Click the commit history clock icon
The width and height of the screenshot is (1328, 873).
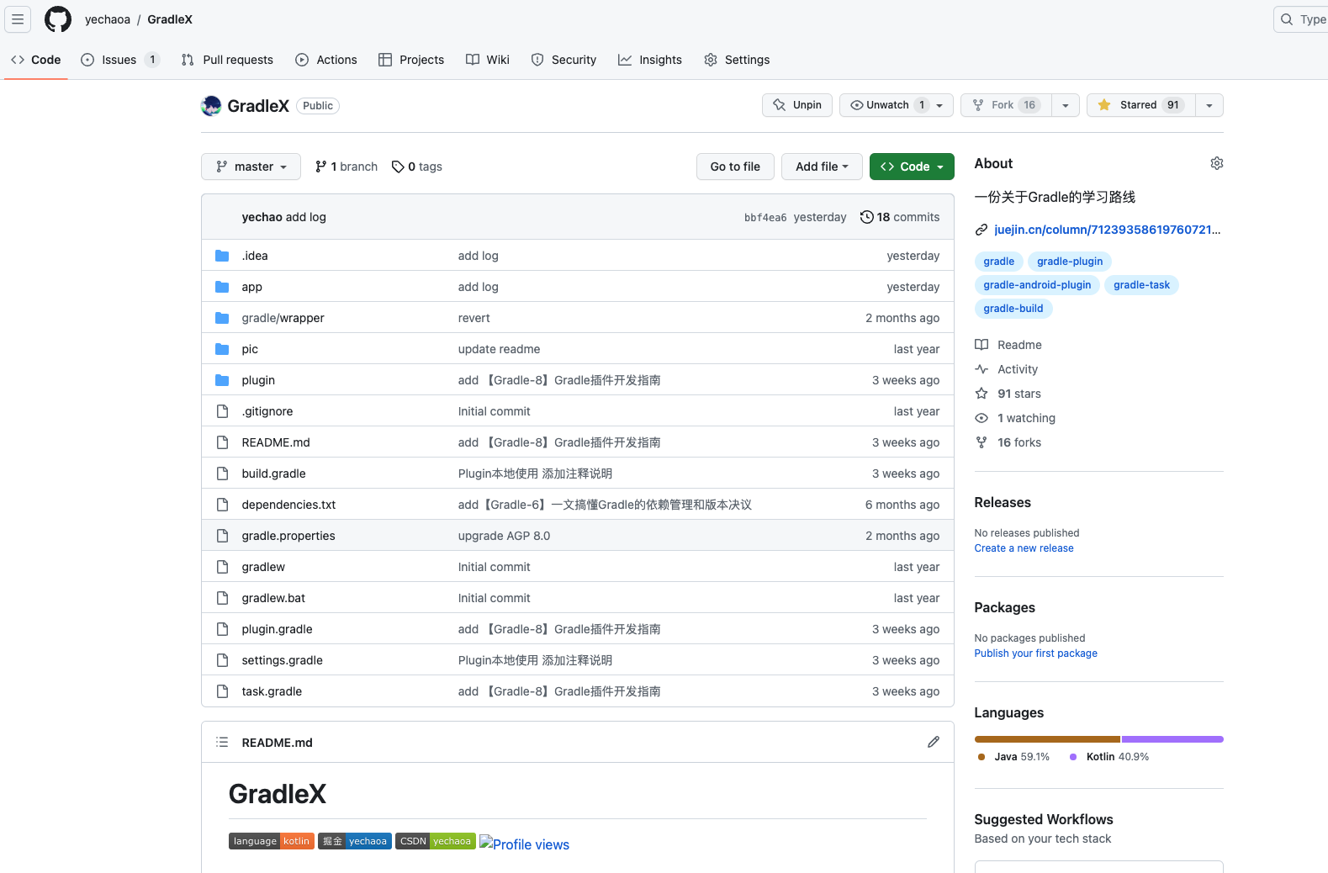pos(866,217)
